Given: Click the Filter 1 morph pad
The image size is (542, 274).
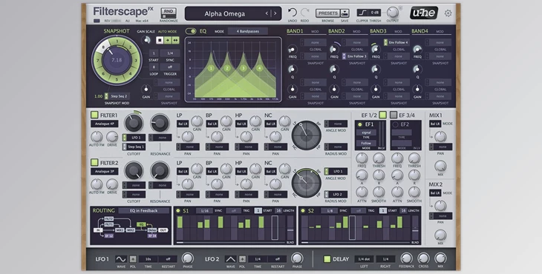Looking at the screenshot, I should tap(306, 135).
